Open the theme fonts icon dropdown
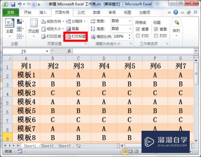 click(x=21, y=29)
